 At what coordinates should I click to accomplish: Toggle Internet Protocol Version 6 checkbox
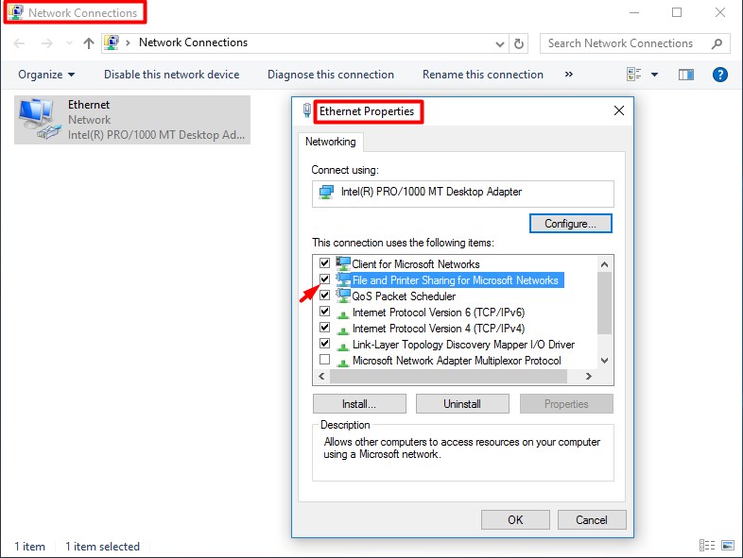[324, 312]
